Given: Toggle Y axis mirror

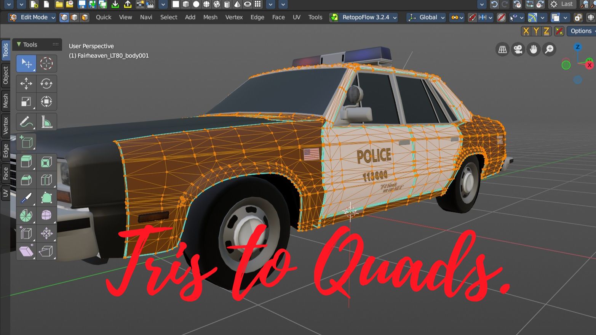Looking at the screenshot, I should pos(536,31).
